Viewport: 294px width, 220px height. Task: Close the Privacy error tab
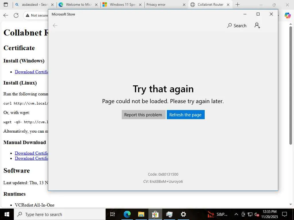point(184,5)
